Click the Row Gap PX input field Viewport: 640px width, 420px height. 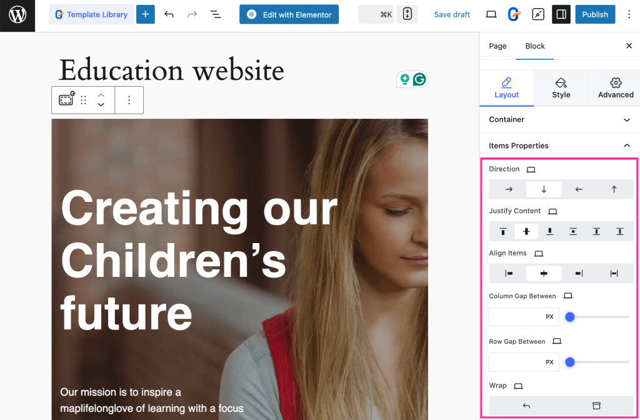[524, 362]
